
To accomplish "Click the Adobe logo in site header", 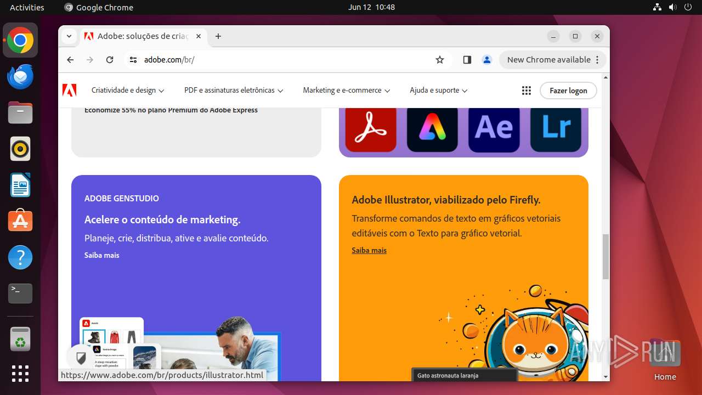I will pyautogui.click(x=69, y=91).
